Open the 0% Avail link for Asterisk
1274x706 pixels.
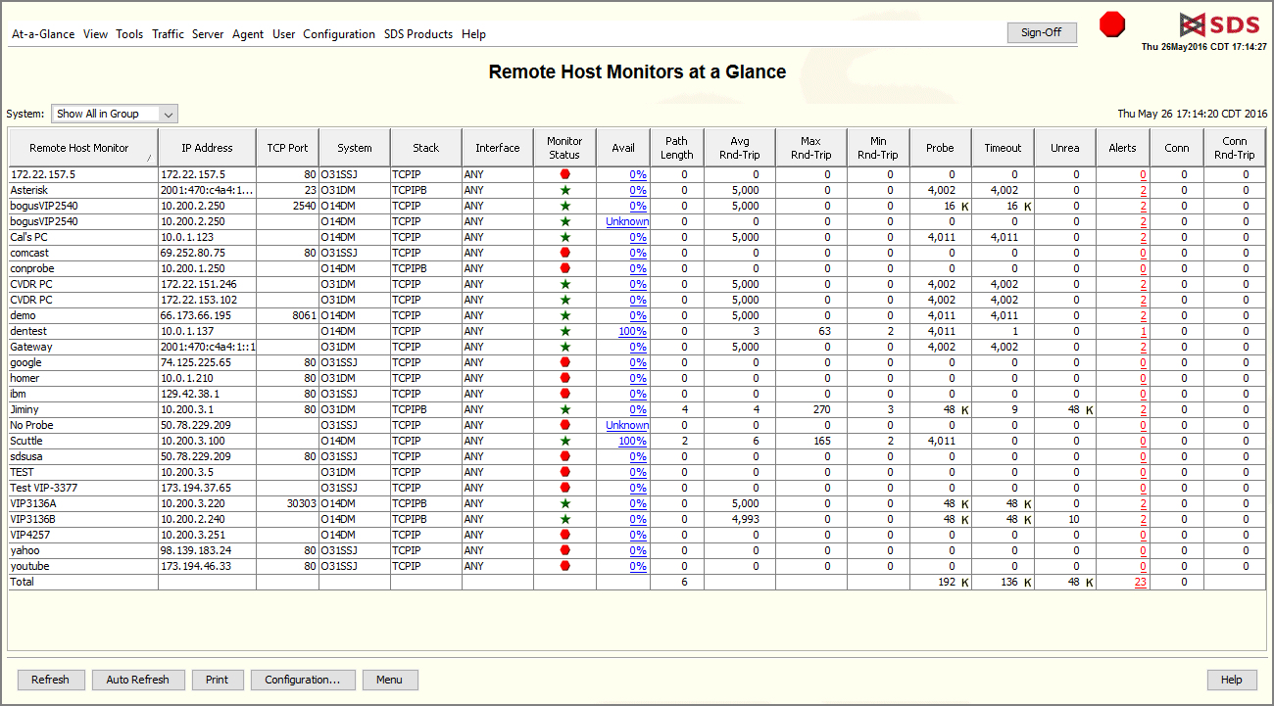click(x=638, y=190)
